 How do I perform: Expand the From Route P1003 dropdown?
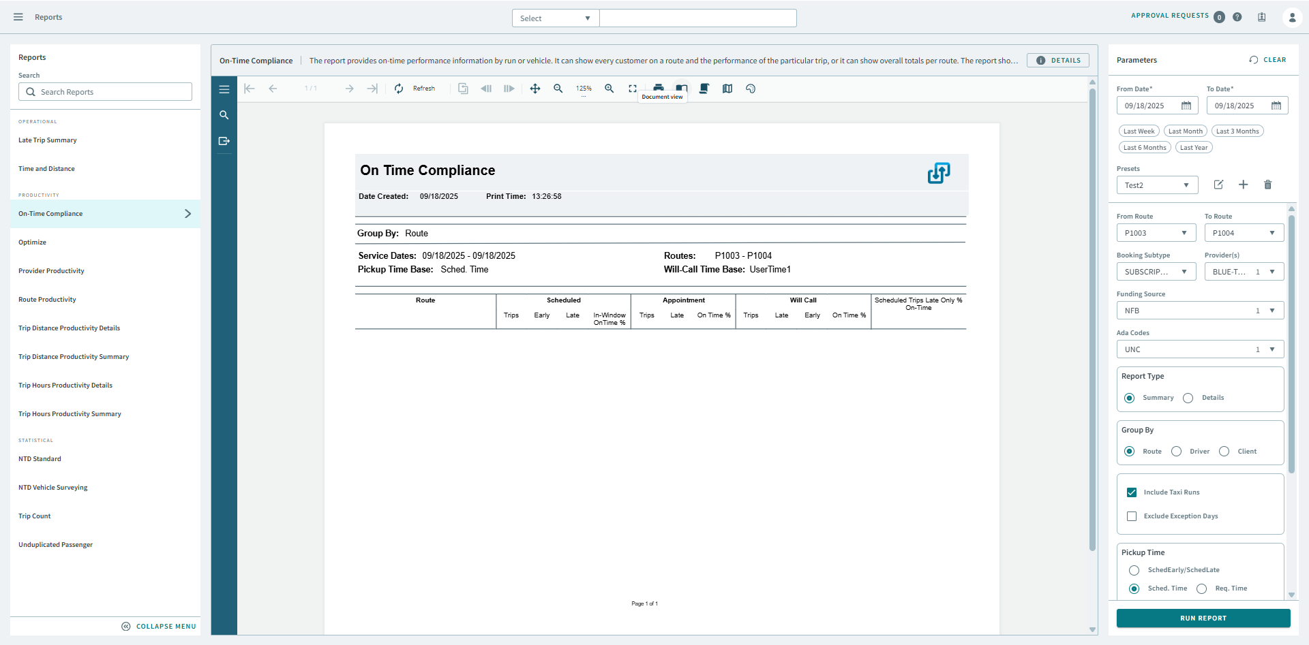coord(1156,232)
